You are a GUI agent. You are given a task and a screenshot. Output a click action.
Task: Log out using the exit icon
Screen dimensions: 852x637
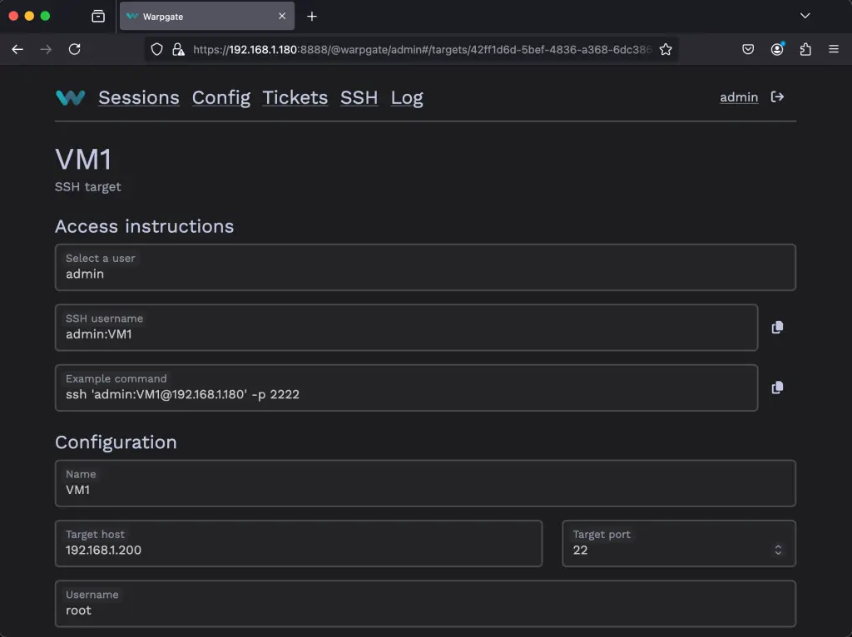[x=777, y=96]
